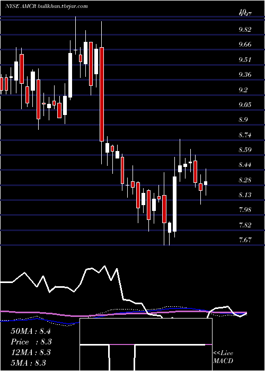Viewport: 265px width, 371px height.
Task: Select the 9.2 price axis label
Action: 244,90
